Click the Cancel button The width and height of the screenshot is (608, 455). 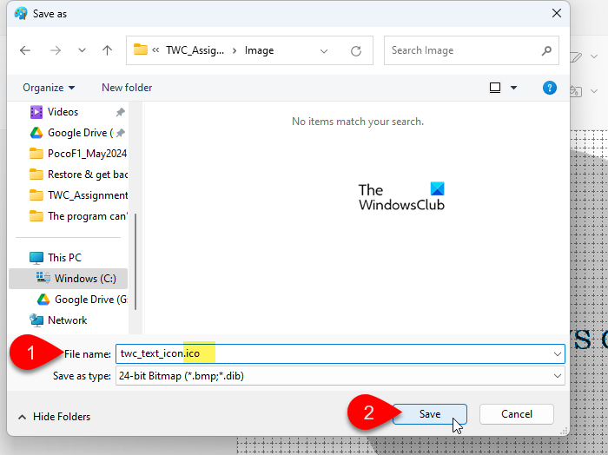(517, 414)
